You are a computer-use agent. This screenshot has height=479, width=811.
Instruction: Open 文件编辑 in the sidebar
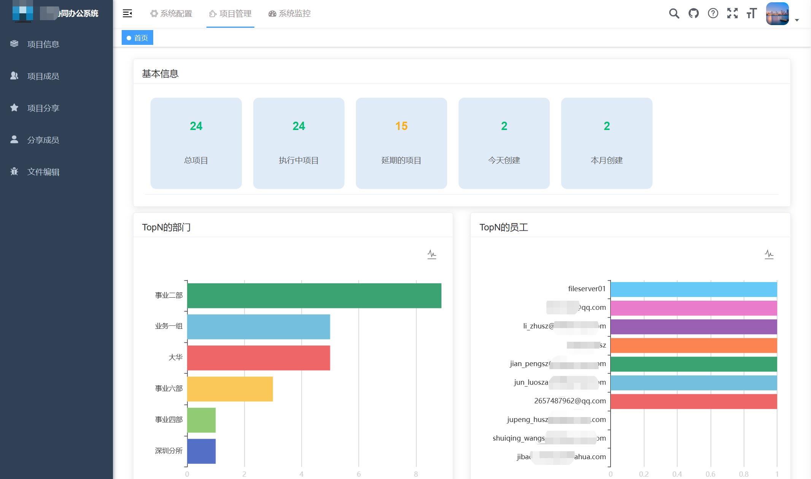point(56,172)
